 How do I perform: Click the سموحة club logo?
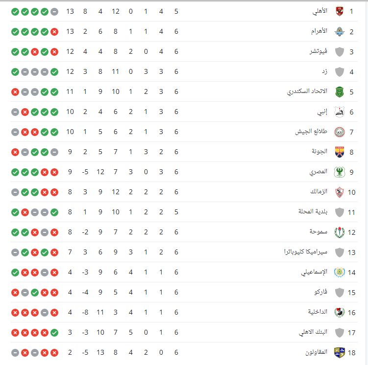pyautogui.click(x=339, y=232)
